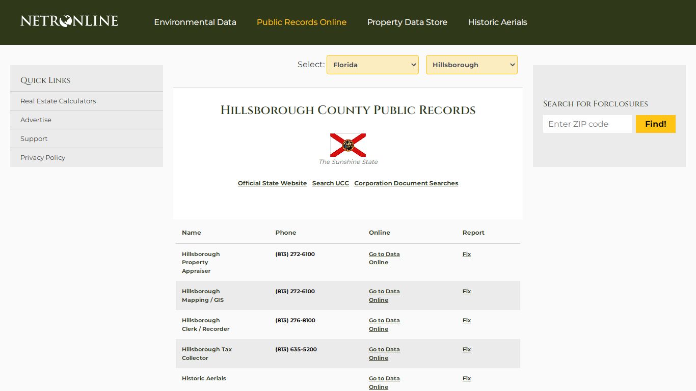Click the Name column header
Image resolution: width=696 pixels, height=391 pixels.
(192, 233)
